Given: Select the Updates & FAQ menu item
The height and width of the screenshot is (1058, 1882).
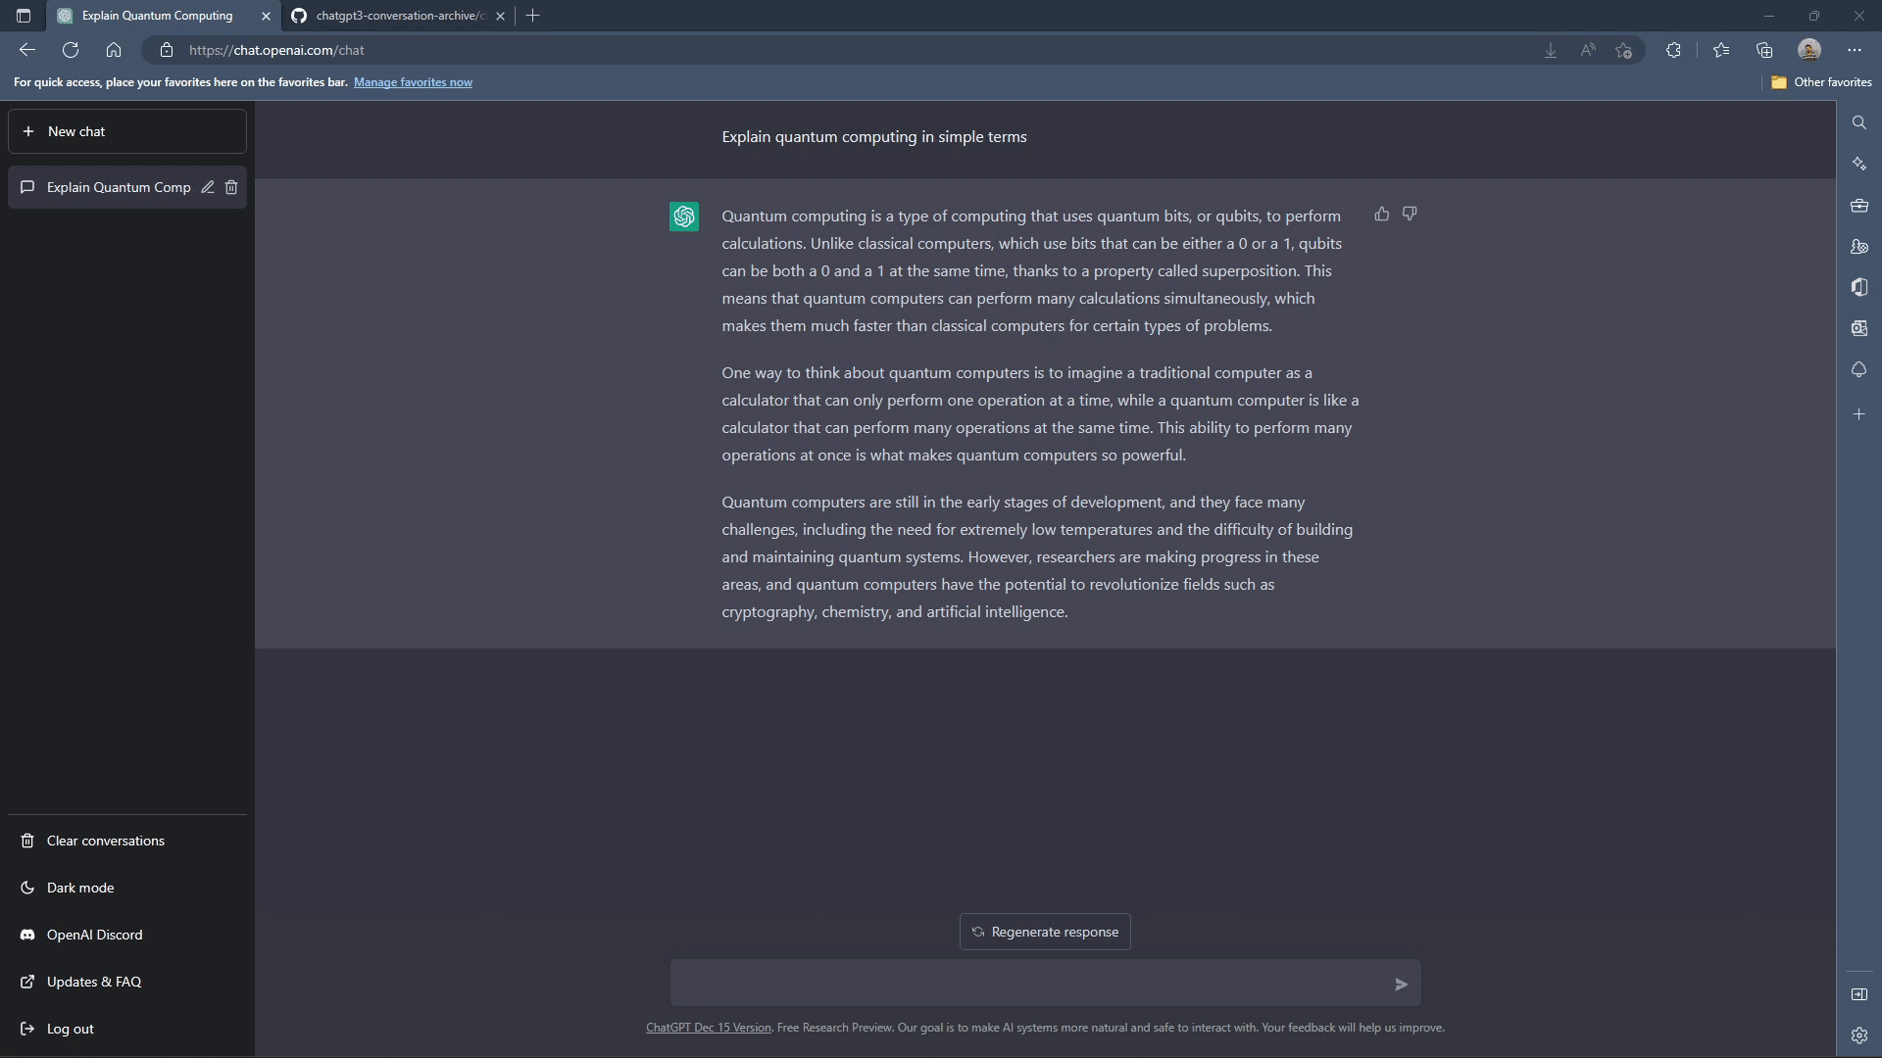Looking at the screenshot, I should point(93,981).
